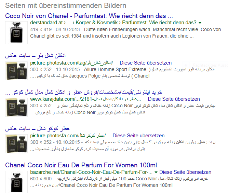The image size is (228, 194).
Task: Expand the dropdown arrow next to bazarche.net URL
Action: point(156,172)
